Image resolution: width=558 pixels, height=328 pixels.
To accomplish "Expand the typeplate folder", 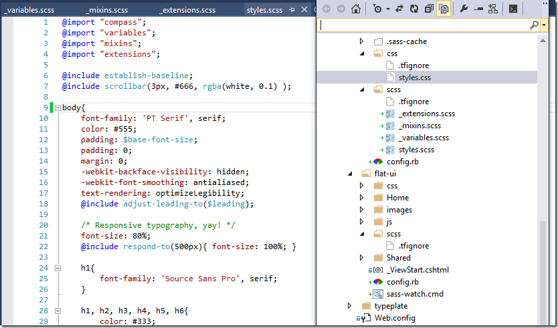I will 349,305.
